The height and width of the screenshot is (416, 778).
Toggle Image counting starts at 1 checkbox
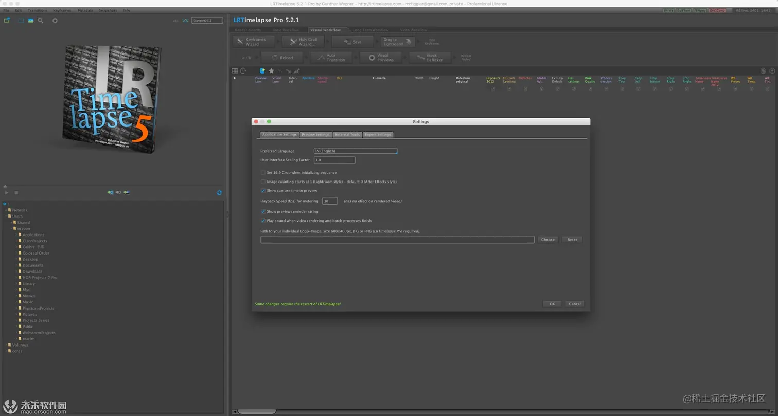coord(263,182)
